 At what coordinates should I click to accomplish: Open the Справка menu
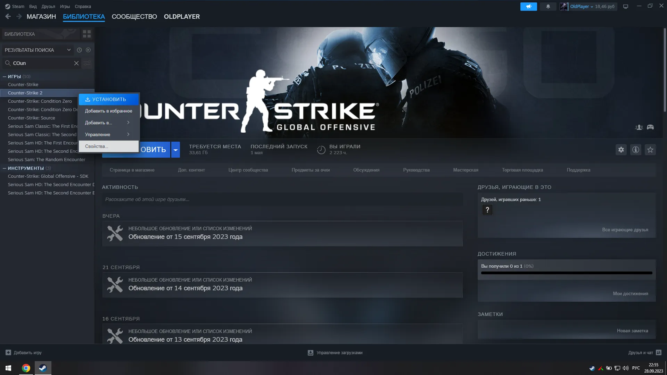click(x=83, y=7)
